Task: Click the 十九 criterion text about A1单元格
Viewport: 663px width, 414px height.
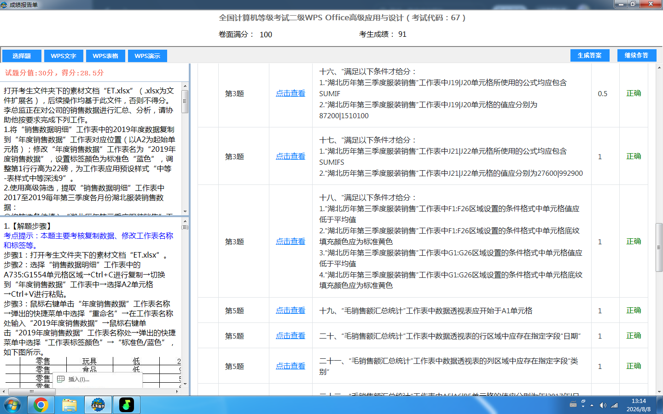Action: pyautogui.click(x=426, y=311)
